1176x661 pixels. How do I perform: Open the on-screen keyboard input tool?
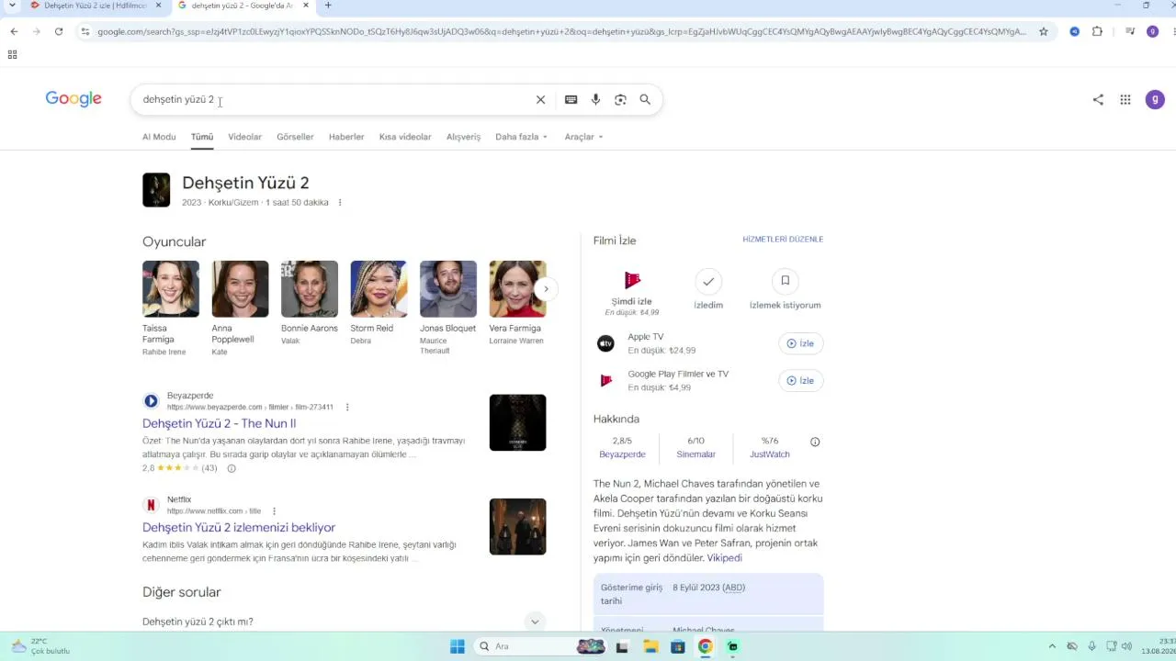point(571,99)
